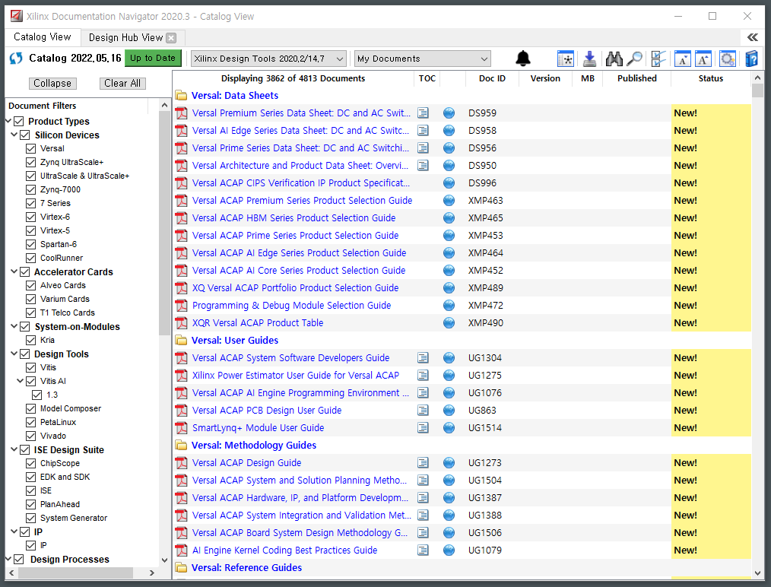This screenshot has width=771, height=587.
Task: Open TOC icon for DS959 row
Action: coord(423,113)
